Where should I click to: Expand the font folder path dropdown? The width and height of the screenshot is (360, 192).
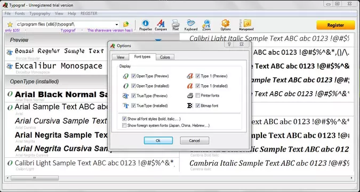coord(117,25)
